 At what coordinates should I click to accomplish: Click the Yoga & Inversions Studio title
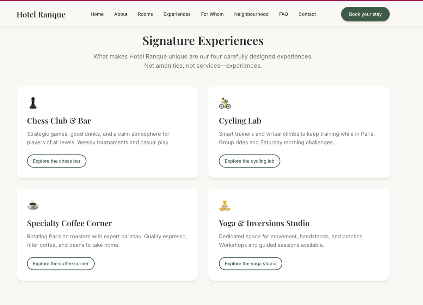click(x=264, y=223)
